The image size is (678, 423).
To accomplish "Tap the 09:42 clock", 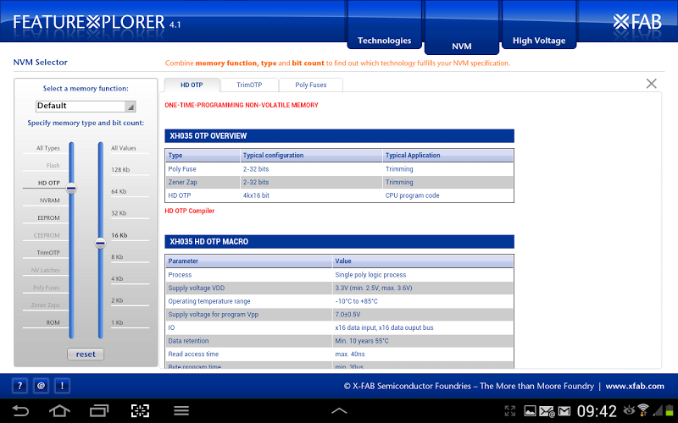I will tap(597, 411).
